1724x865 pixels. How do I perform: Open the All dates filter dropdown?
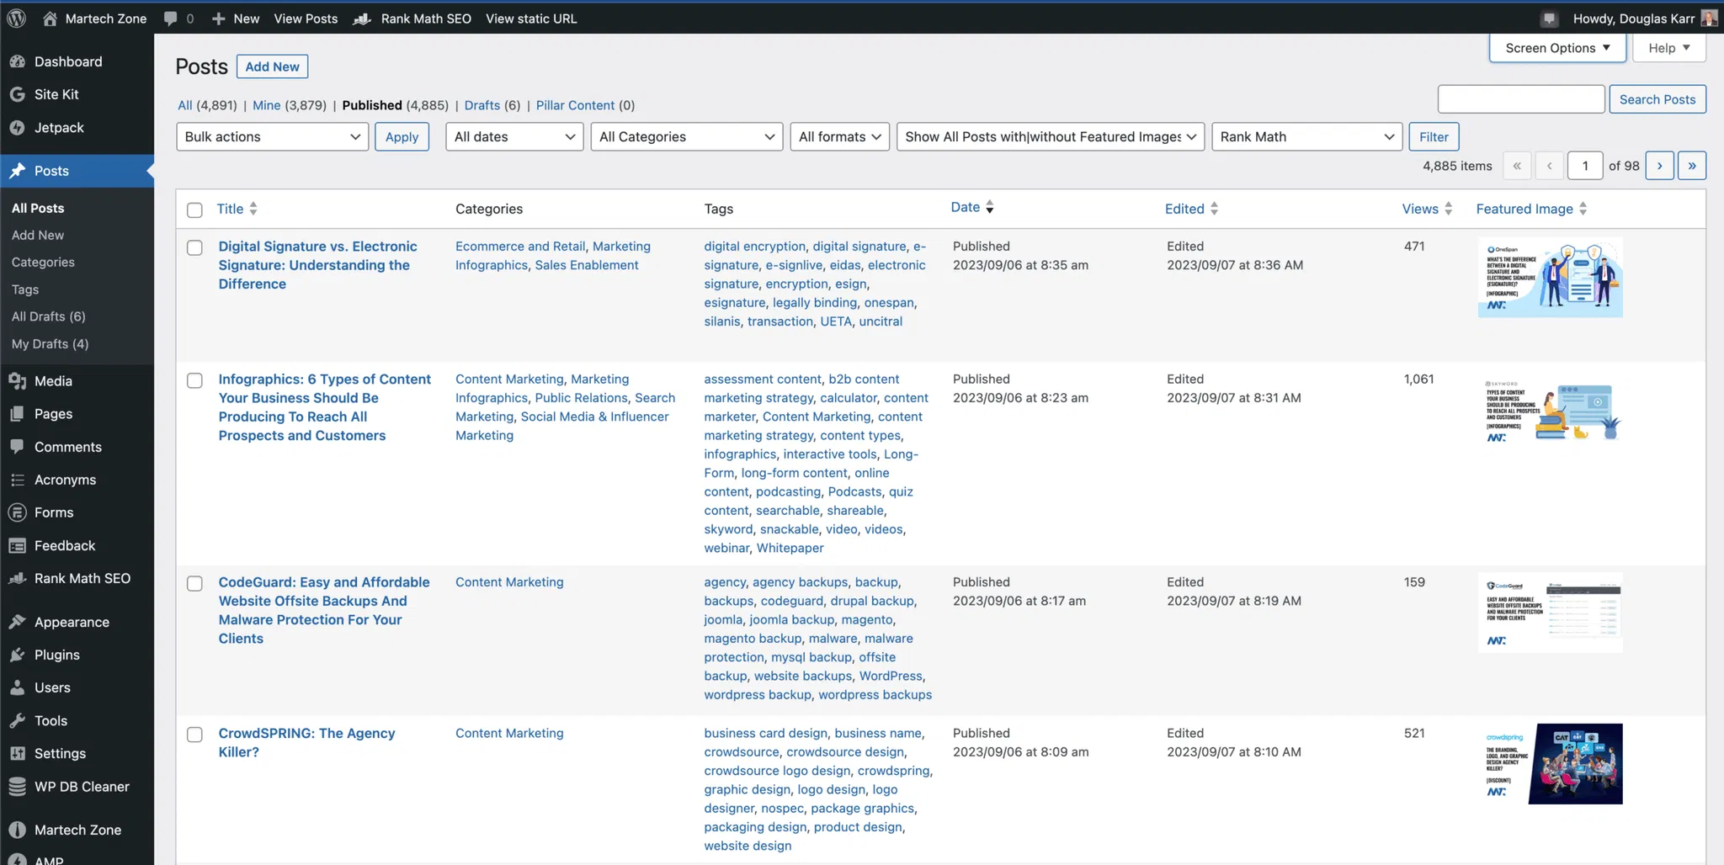(x=514, y=136)
